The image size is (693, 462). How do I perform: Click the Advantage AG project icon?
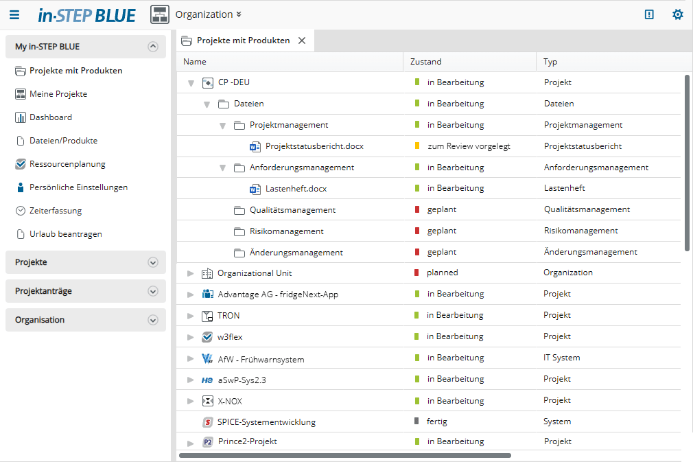208,294
